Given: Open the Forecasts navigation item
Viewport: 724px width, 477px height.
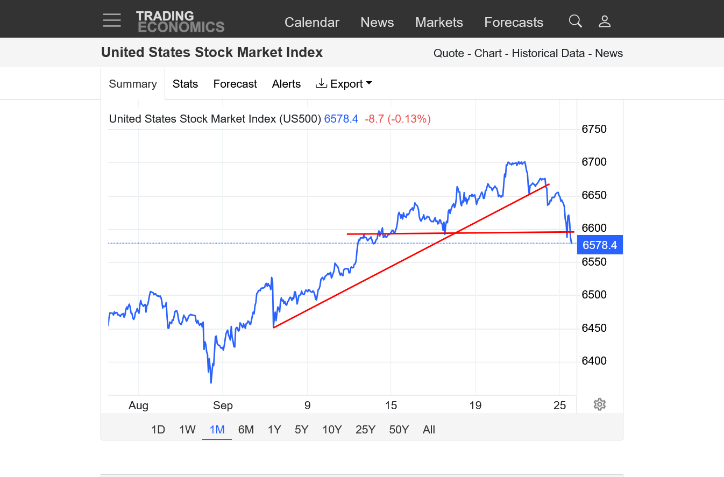Looking at the screenshot, I should 514,22.
